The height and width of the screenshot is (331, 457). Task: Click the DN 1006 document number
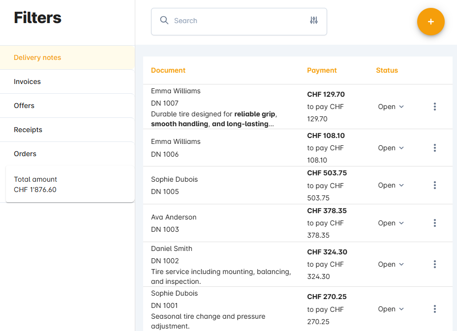point(165,154)
